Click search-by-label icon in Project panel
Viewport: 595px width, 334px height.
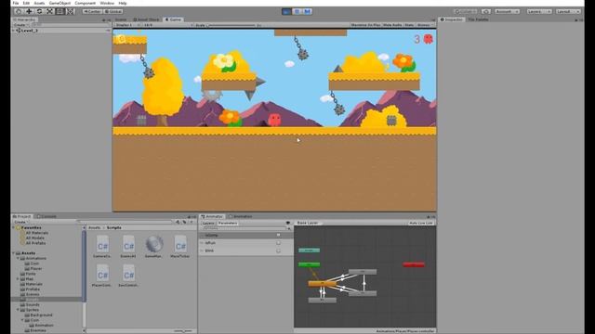(x=184, y=222)
